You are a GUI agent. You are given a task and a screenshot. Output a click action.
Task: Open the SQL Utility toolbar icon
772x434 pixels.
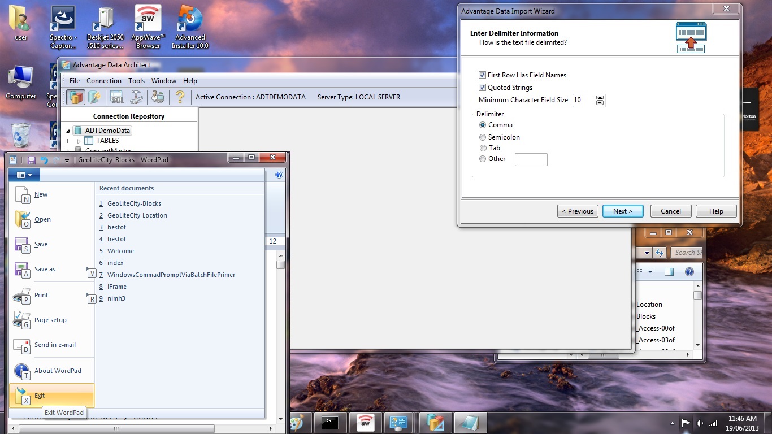point(116,97)
